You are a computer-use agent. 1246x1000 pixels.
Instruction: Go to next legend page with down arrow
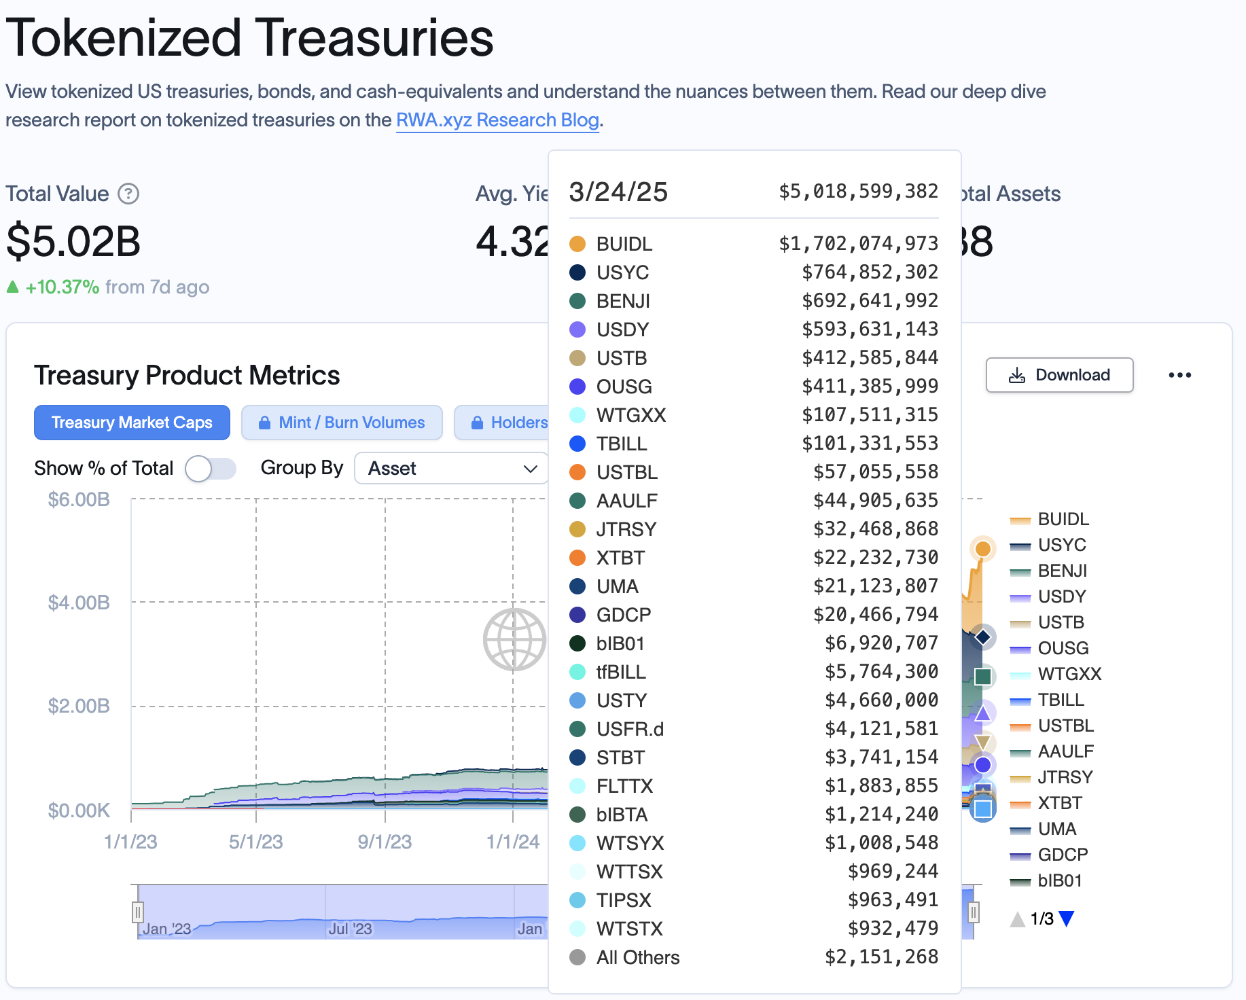[x=1067, y=919]
